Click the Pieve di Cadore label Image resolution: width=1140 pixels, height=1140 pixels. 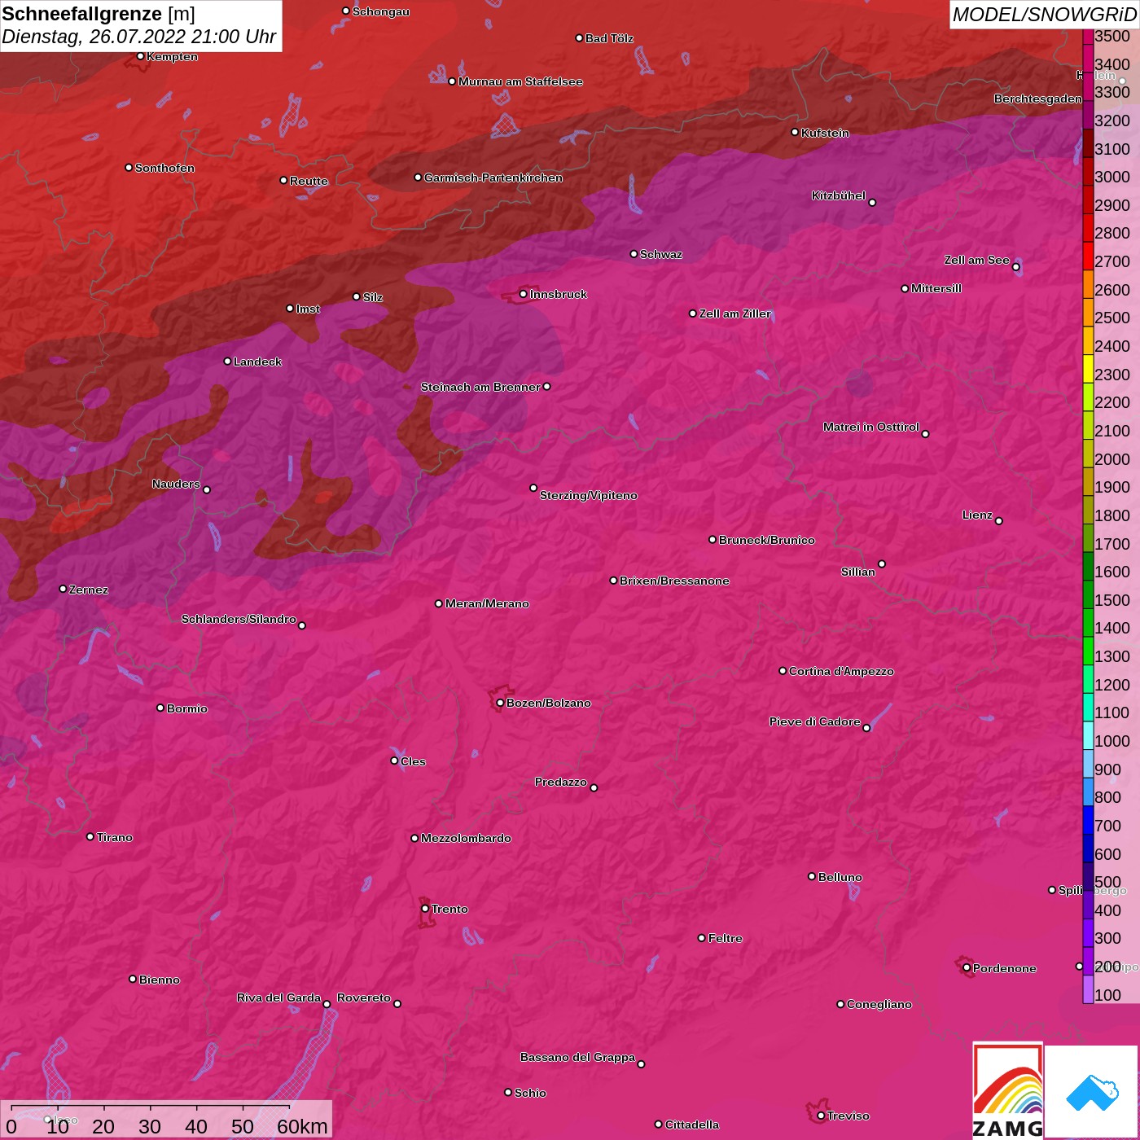point(815,721)
